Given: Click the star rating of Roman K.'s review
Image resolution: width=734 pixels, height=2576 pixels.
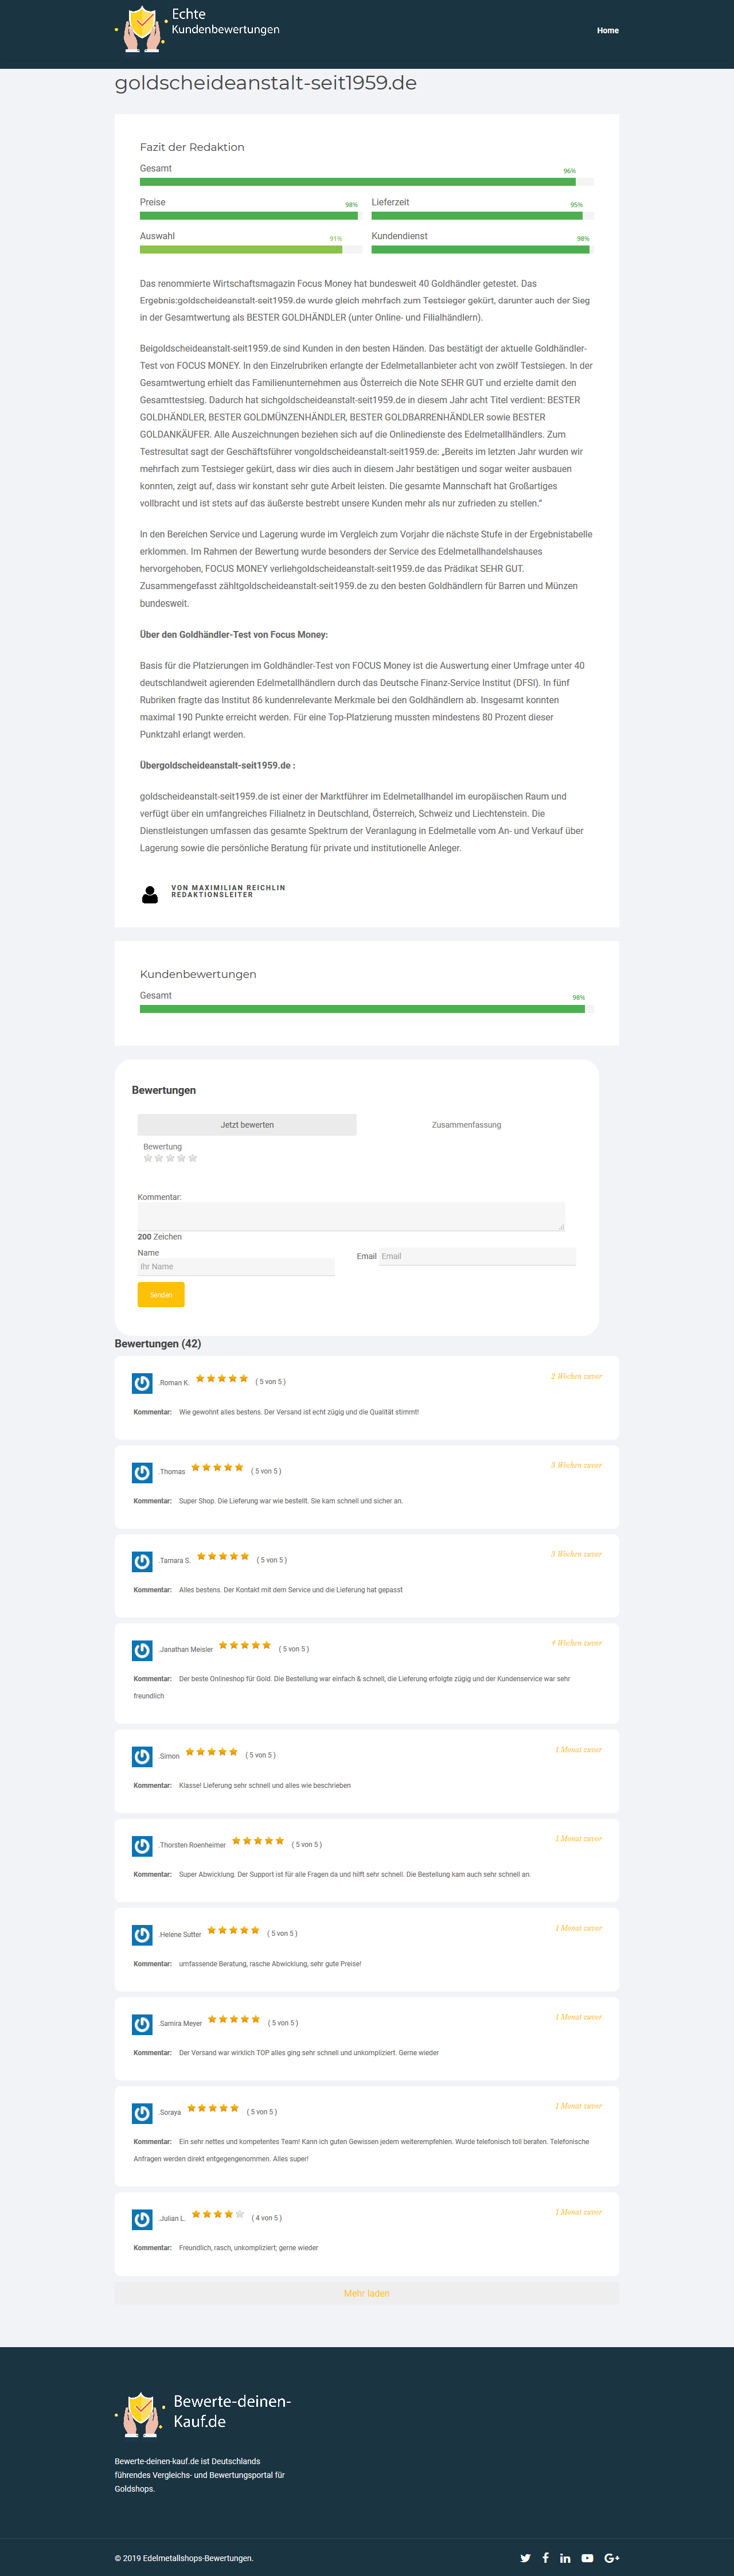Looking at the screenshot, I should coord(222,1379).
